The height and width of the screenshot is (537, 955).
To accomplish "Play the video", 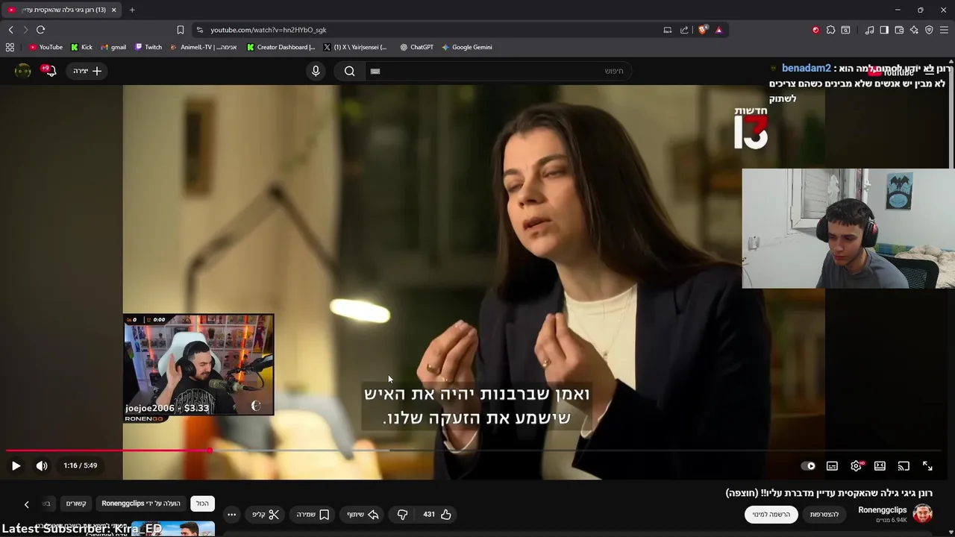I will coord(16,465).
